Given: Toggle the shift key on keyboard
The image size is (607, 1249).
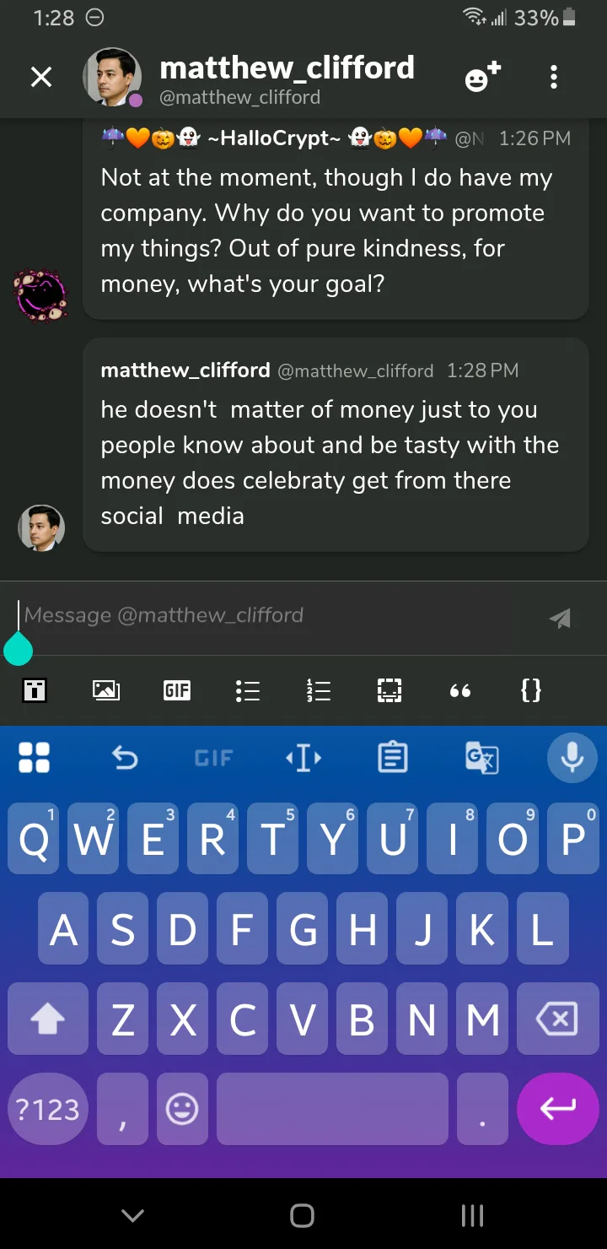Looking at the screenshot, I should [x=48, y=1020].
